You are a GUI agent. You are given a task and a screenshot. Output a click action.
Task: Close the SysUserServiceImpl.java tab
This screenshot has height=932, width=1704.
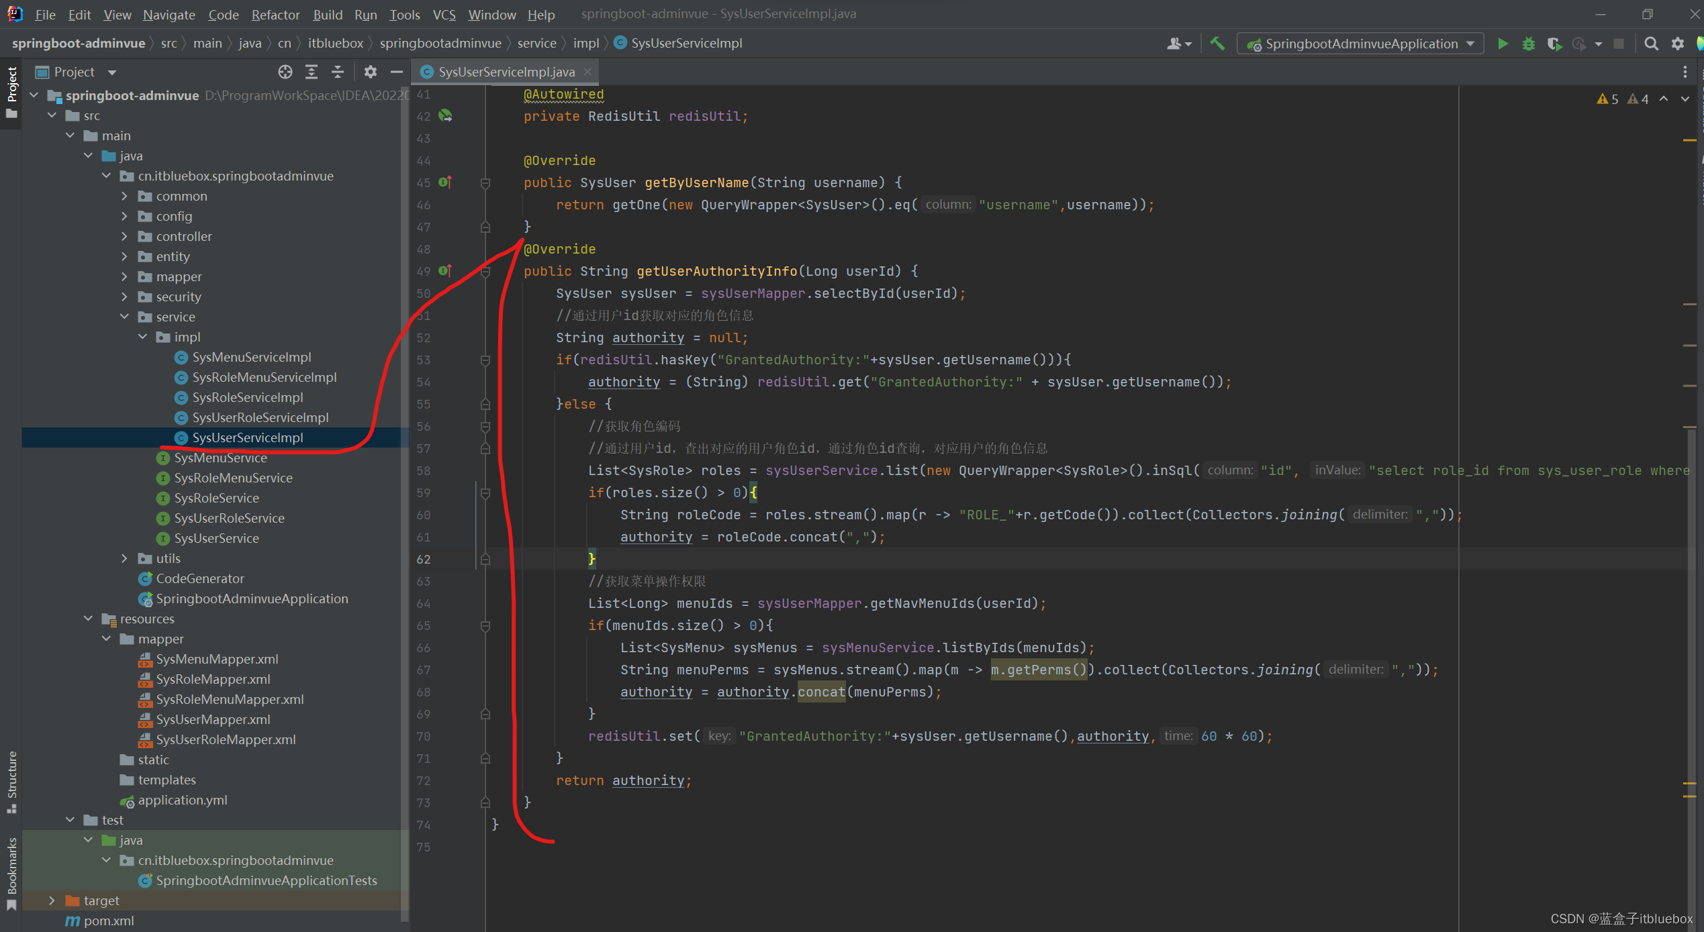pos(587,72)
